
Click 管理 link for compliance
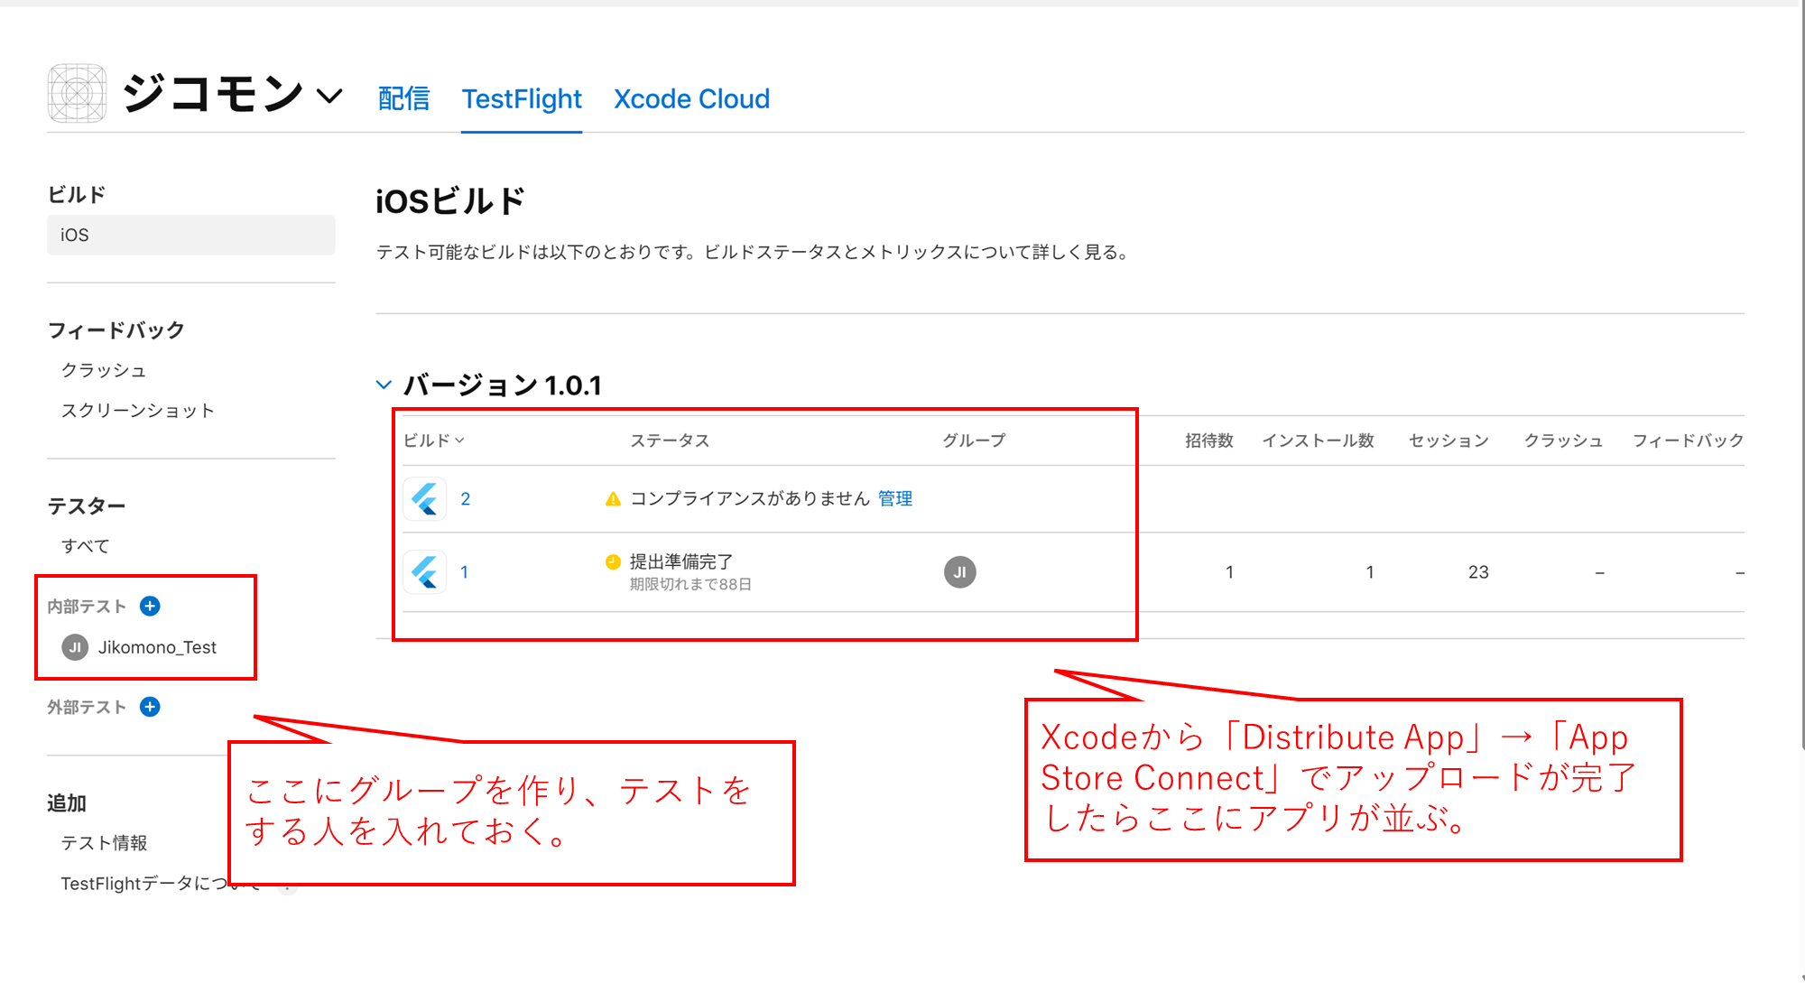click(x=894, y=499)
